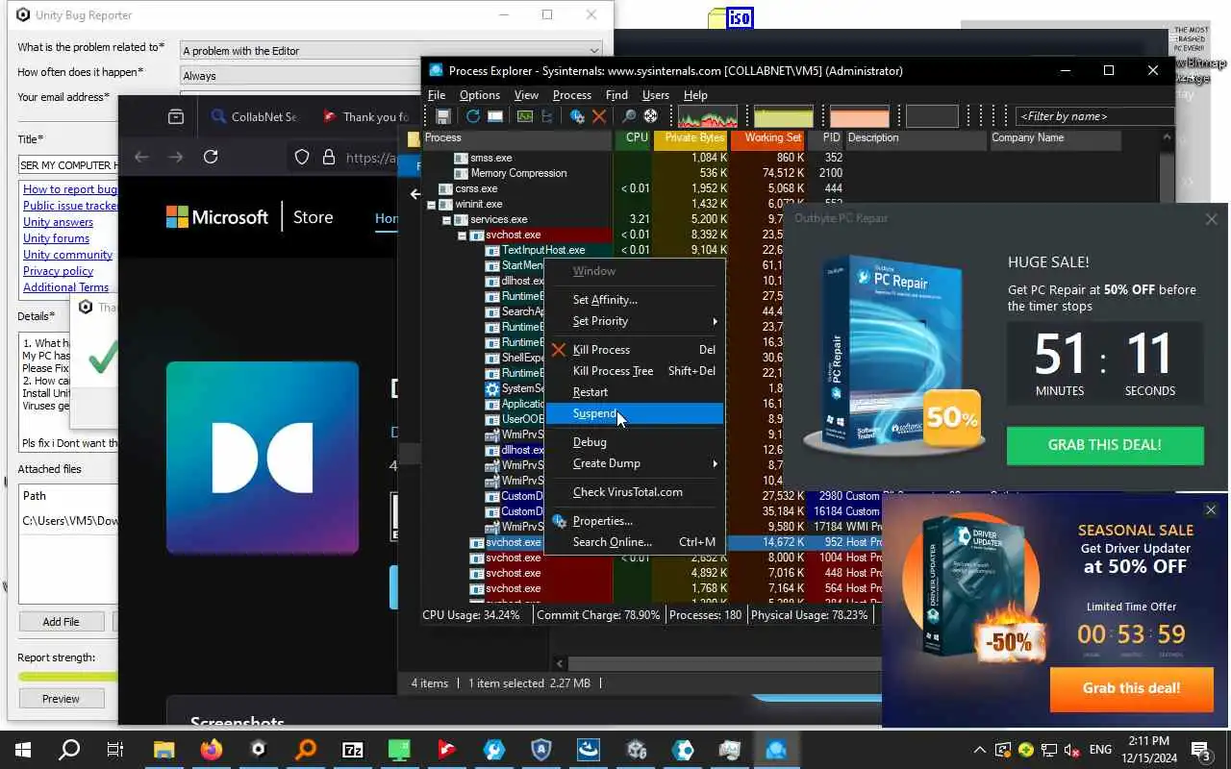Expand Set Priority submenu
1231x769 pixels.
coord(635,321)
